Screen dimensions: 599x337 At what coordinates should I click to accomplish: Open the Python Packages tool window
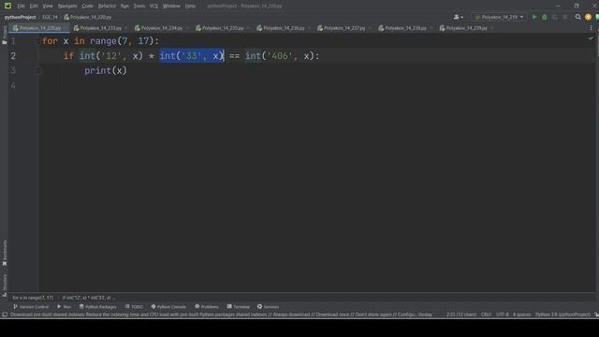[x=97, y=307]
